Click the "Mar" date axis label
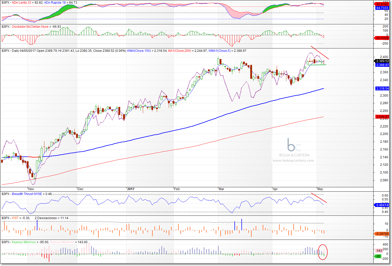Screen dimensions: 392x266 [221, 189]
